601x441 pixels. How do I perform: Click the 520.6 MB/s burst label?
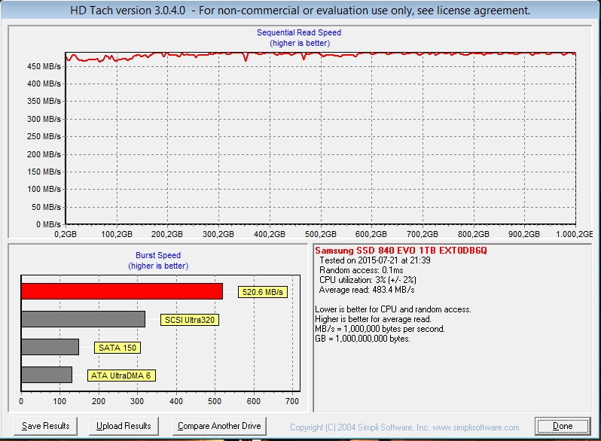[263, 292]
